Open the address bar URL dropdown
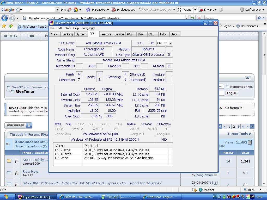The height and width of the screenshot is (200, 267). point(186,18)
